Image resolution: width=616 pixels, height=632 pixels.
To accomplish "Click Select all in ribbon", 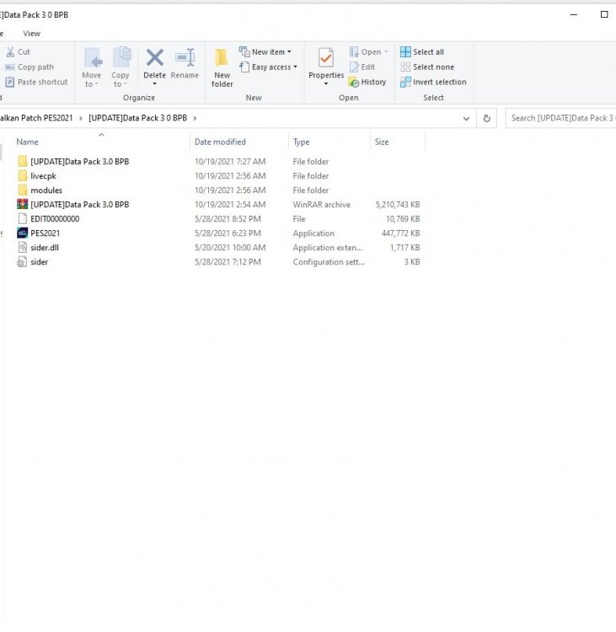I will point(427,52).
